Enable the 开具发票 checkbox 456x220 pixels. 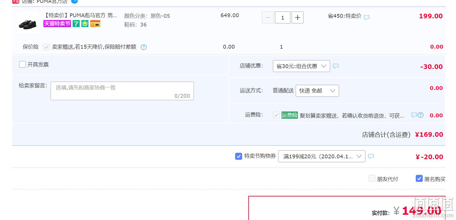[x=22, y=64]
